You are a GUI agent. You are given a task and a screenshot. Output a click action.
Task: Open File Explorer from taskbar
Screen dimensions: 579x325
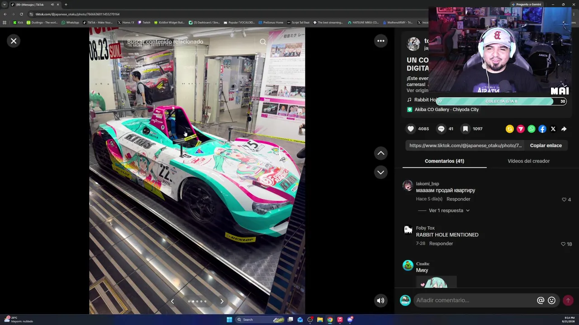point(320,320)
